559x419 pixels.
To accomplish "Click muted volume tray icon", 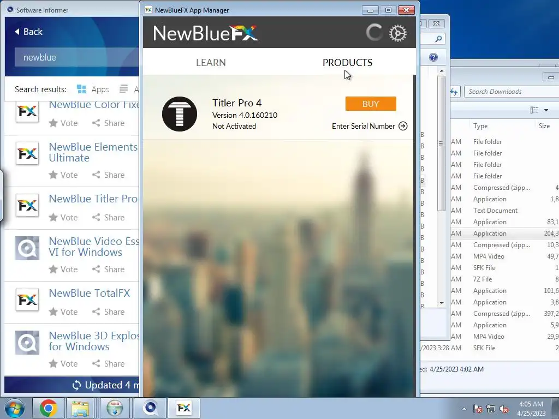I will 504,409.
